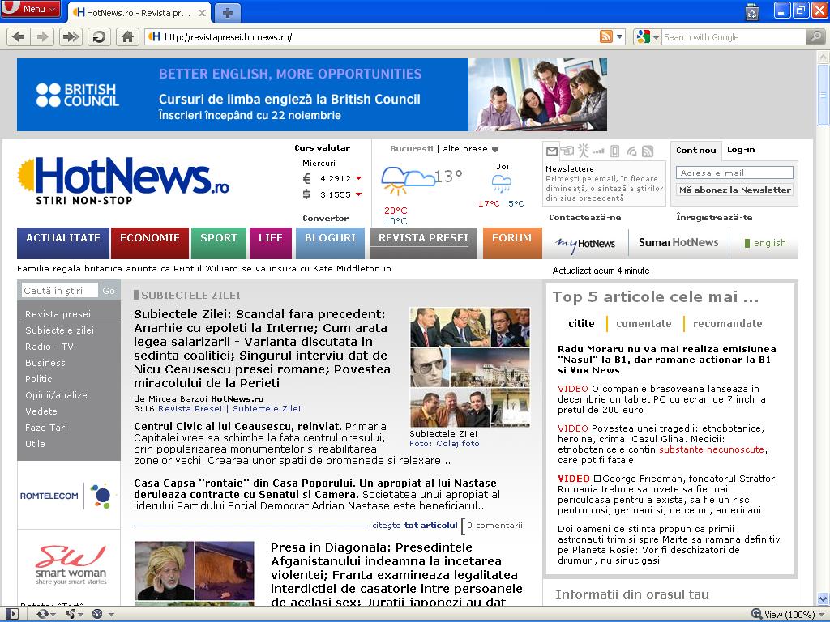This screenshot has height=622, width=830.
Task: Select the HotNews.ro - Revista presei tab
Action: [139, 13]
